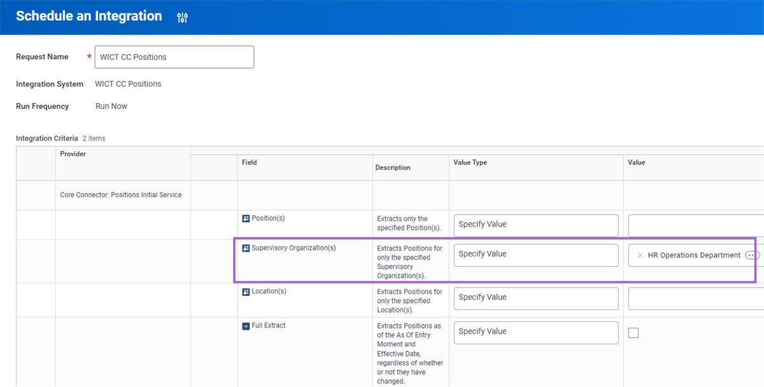Click the Value field for Location(s)
Viewport: 764px width, 387px height.
pos(696,298)
